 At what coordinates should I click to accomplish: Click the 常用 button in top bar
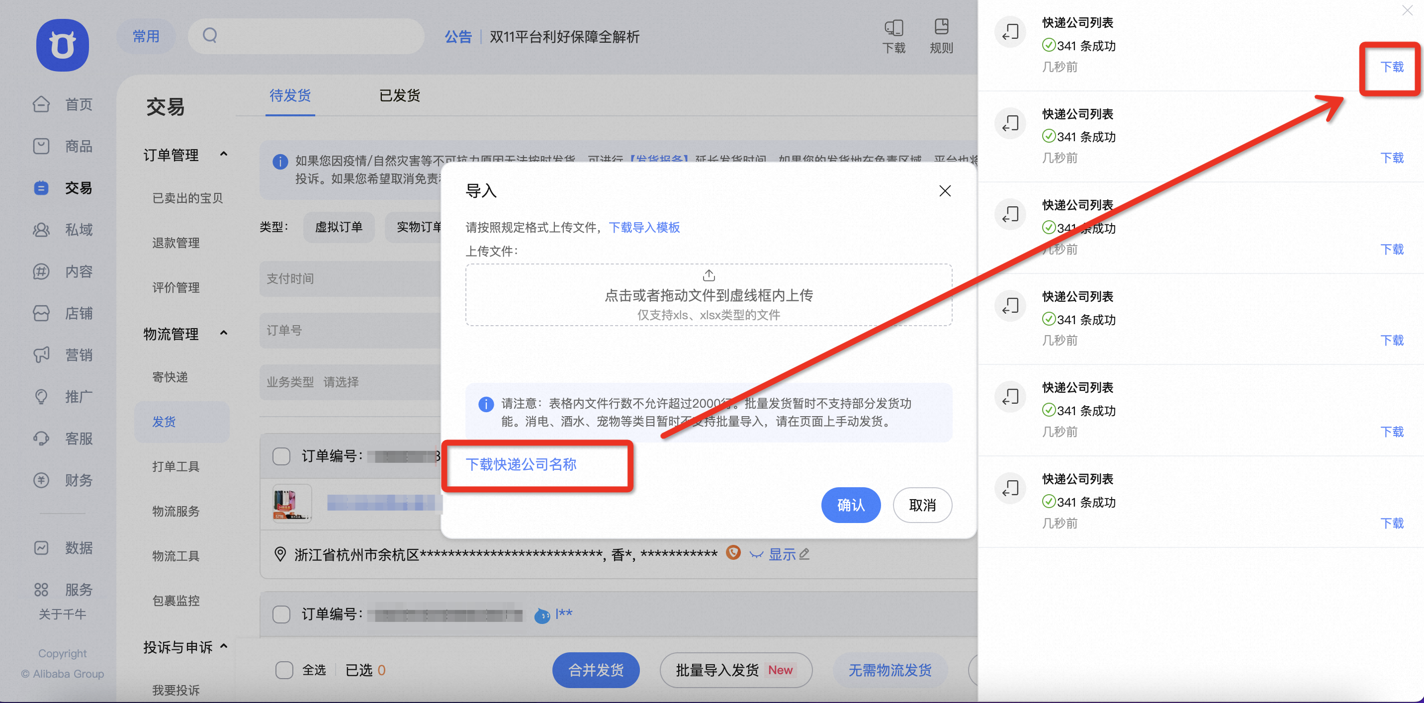tap(146, 36)
